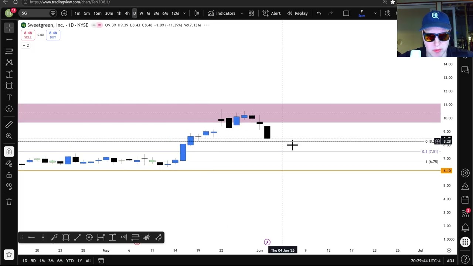
Task: Select the arrow tool in floating toolbar
Action: [x=54, y=238]
